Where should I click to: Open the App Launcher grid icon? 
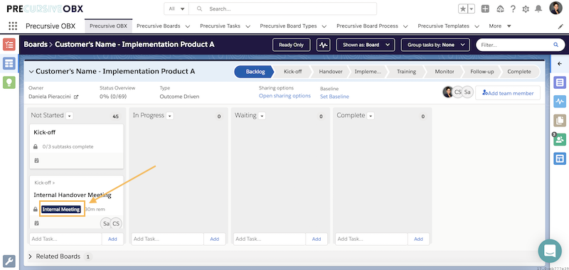click(13, 26)
